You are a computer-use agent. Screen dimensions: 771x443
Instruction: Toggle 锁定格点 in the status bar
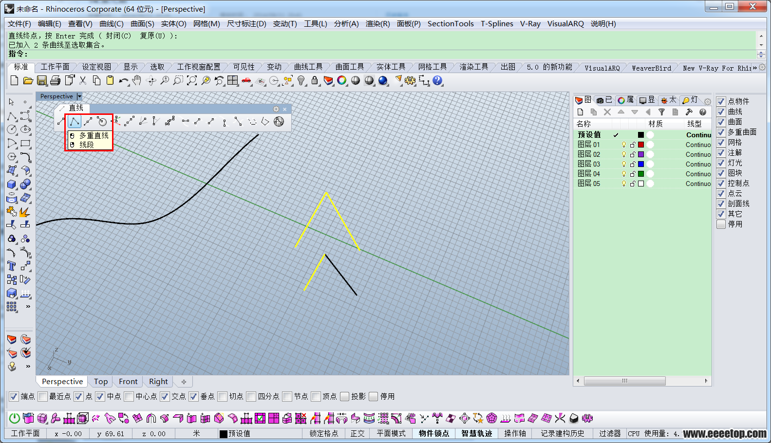coord(324,433)
